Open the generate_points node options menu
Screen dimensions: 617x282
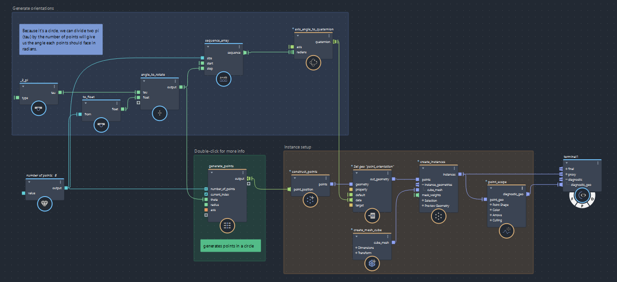[x=243, y=173]
